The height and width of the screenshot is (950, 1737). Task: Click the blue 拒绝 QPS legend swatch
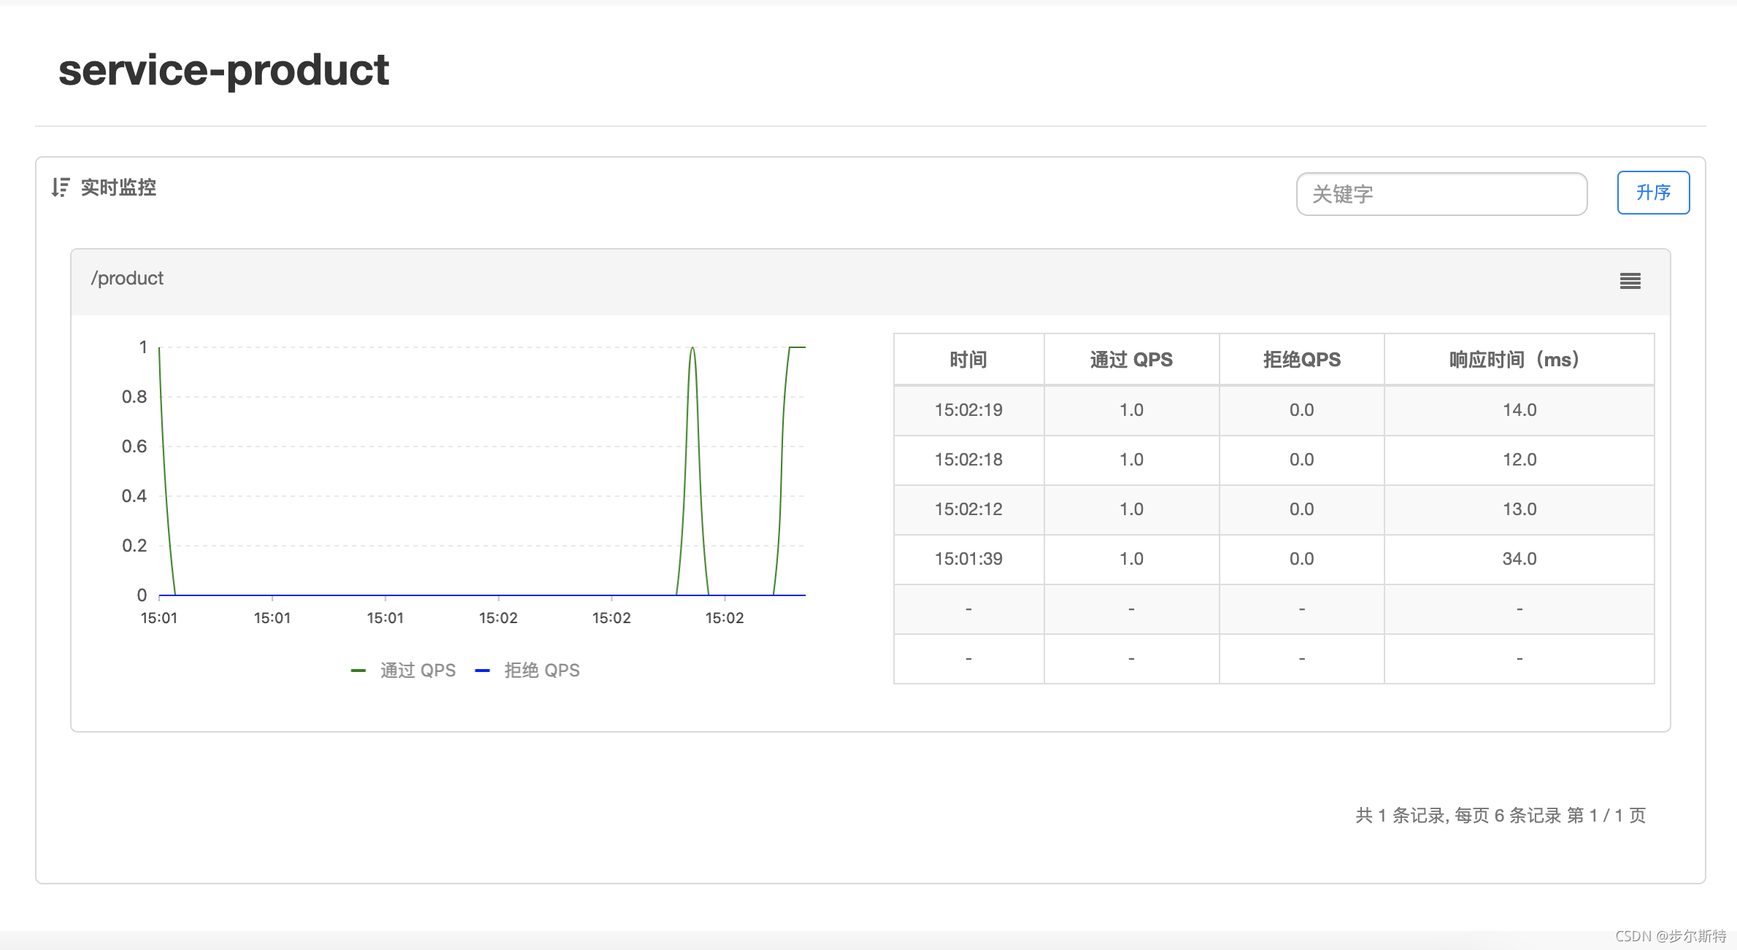point(482,671)
